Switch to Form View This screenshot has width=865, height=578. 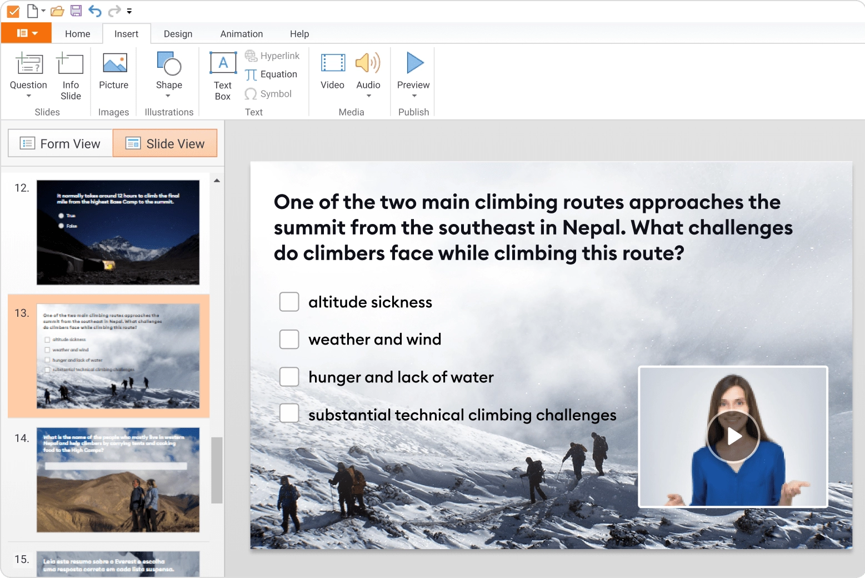click(61, 144)
